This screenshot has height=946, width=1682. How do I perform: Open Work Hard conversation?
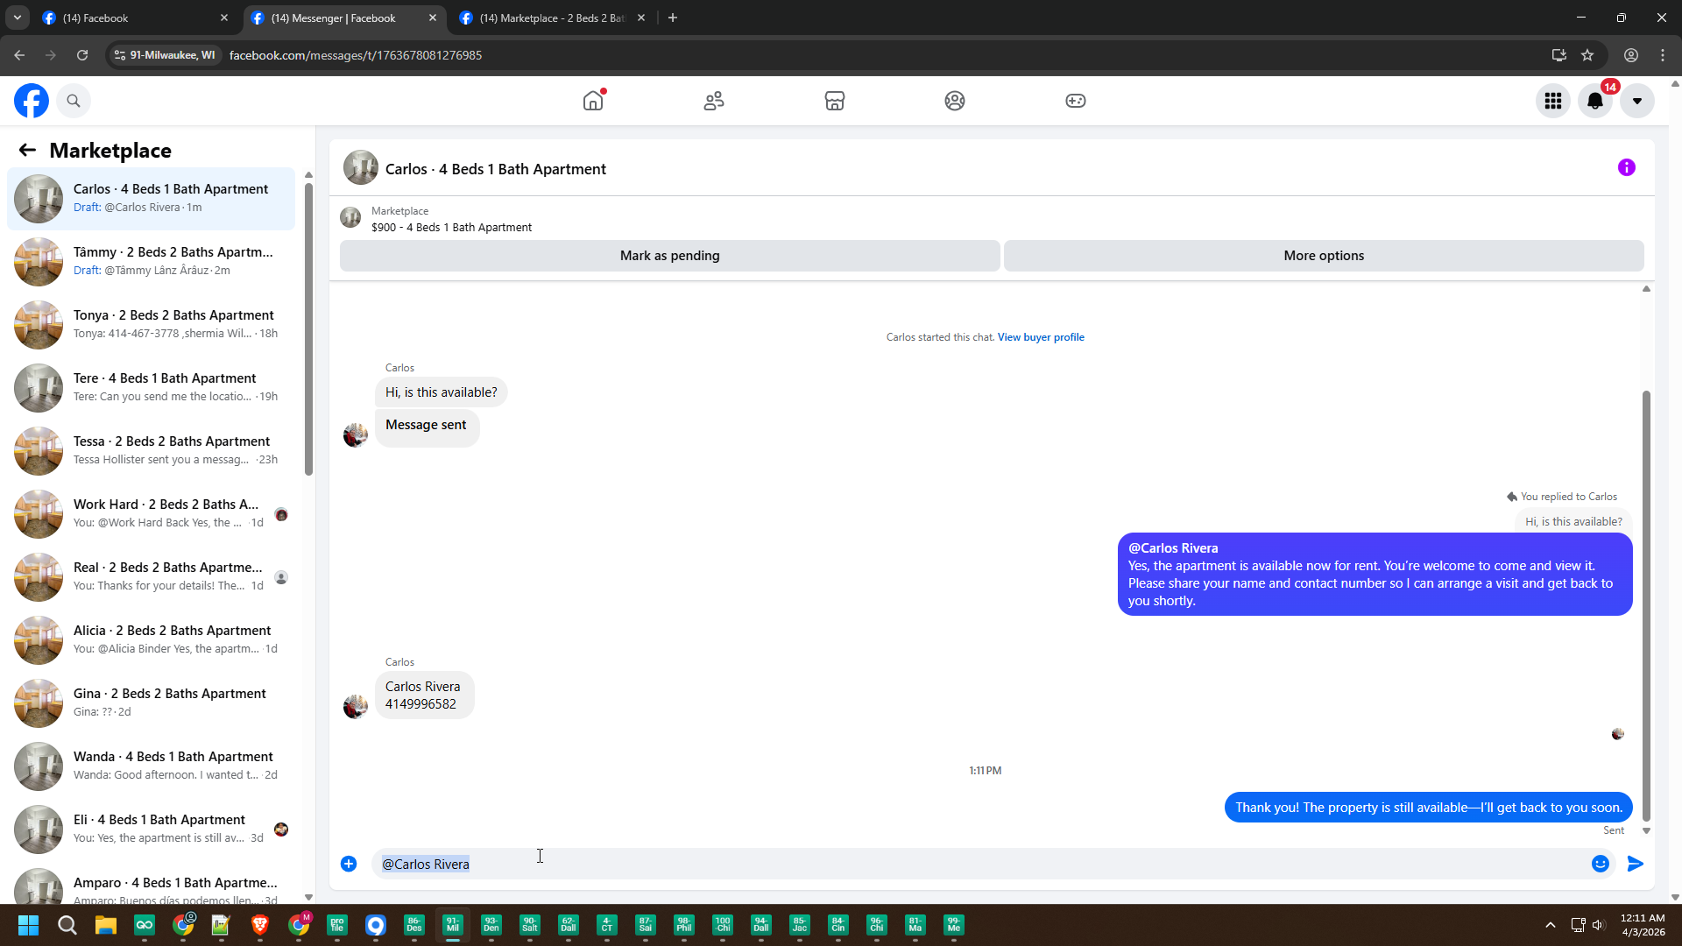point(151,513)
